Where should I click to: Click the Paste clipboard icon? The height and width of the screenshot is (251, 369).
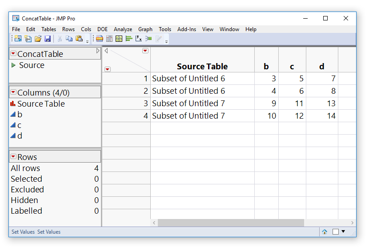click(79, 39)
